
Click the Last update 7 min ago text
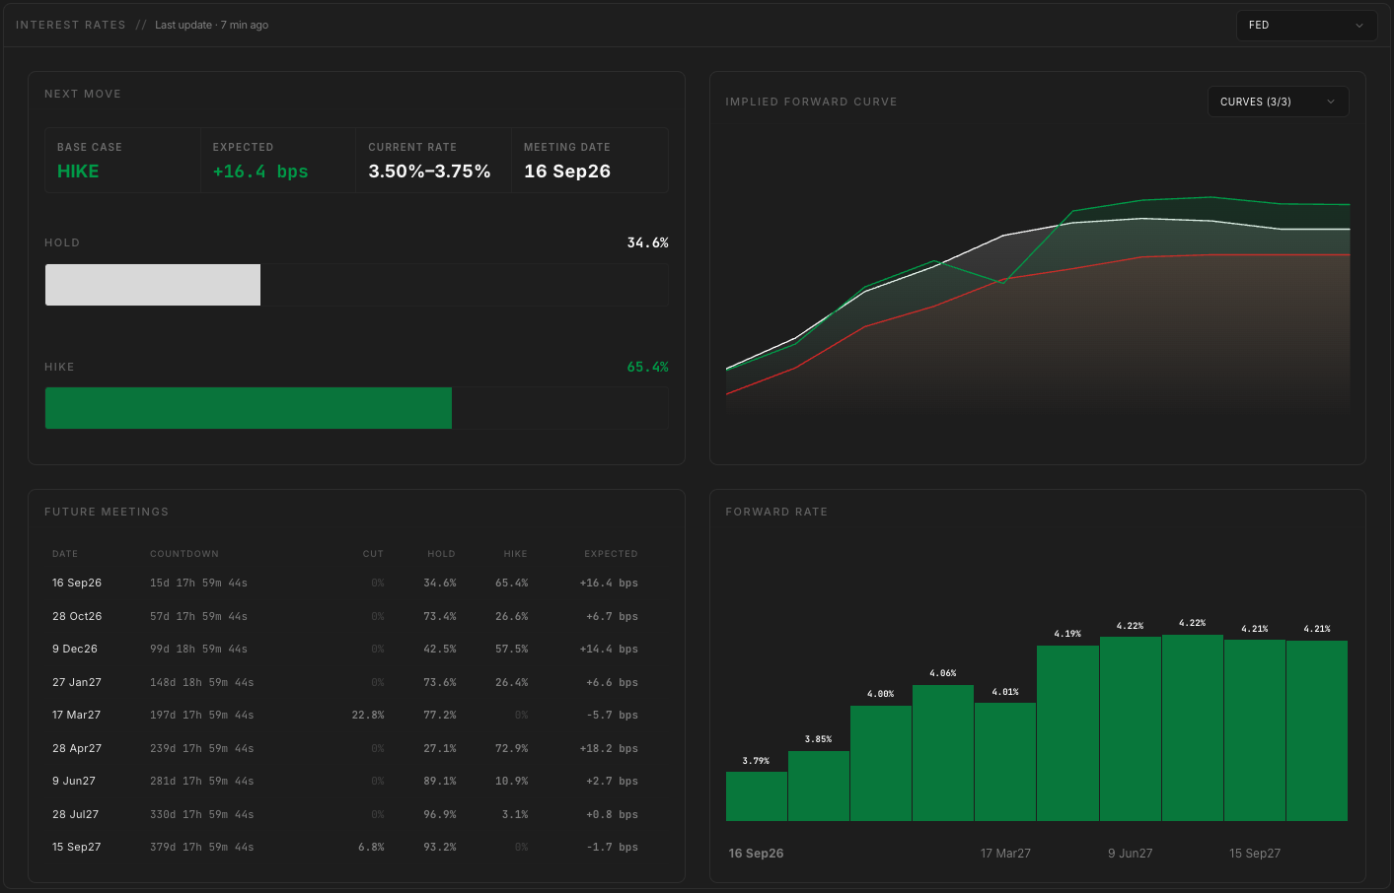coord(211,25)
